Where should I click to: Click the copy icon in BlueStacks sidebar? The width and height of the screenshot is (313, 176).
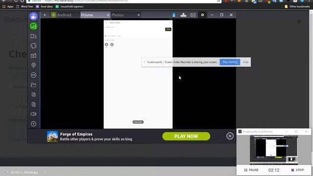[33, 94]
